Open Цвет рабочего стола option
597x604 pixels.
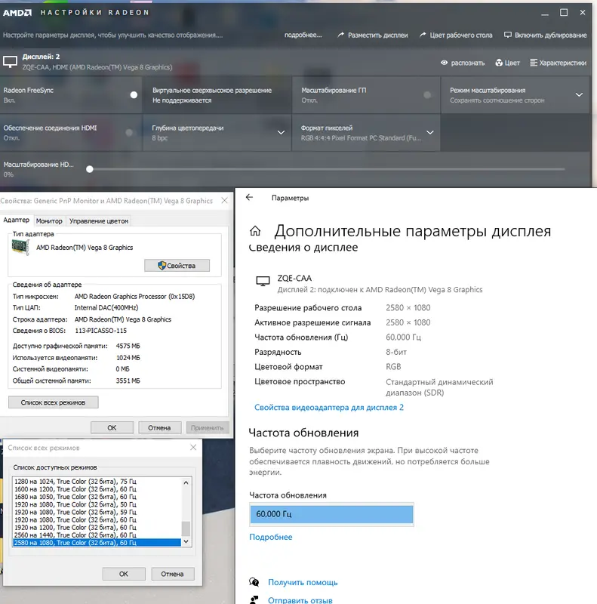click(456, 35)
